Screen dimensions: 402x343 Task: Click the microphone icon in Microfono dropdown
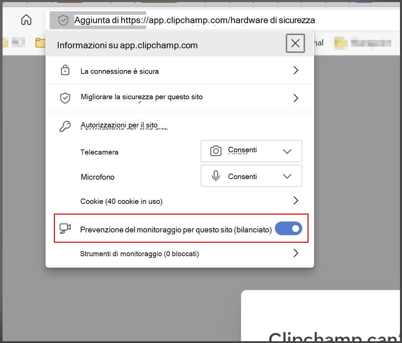[216, 176]
